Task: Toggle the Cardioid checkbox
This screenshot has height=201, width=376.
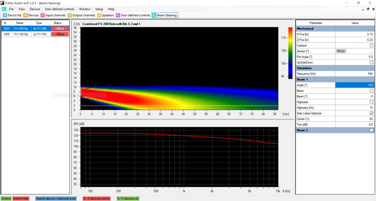Action: pos(371,45)
